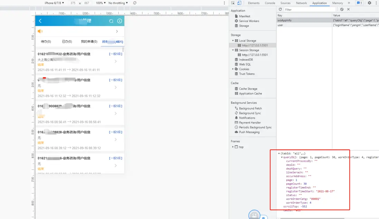Collapse the Local Storage tree node
This screenshot has width=379, height=219.
point(233,41)
